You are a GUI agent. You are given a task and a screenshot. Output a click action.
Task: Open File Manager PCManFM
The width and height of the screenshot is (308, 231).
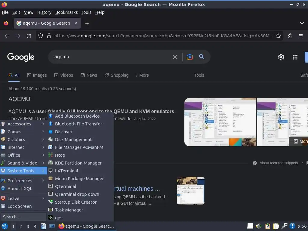(81, 147)
